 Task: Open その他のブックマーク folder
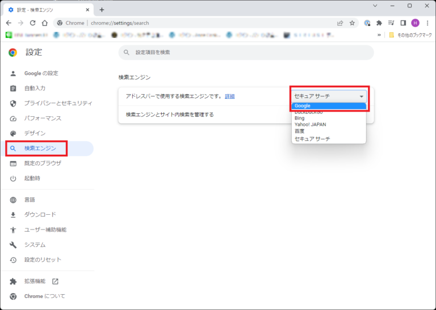(x=410, y=35)
